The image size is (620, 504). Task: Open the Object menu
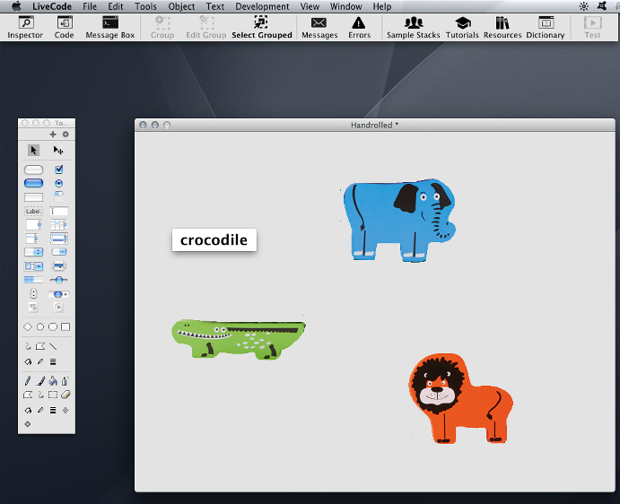tap(181, 6)
